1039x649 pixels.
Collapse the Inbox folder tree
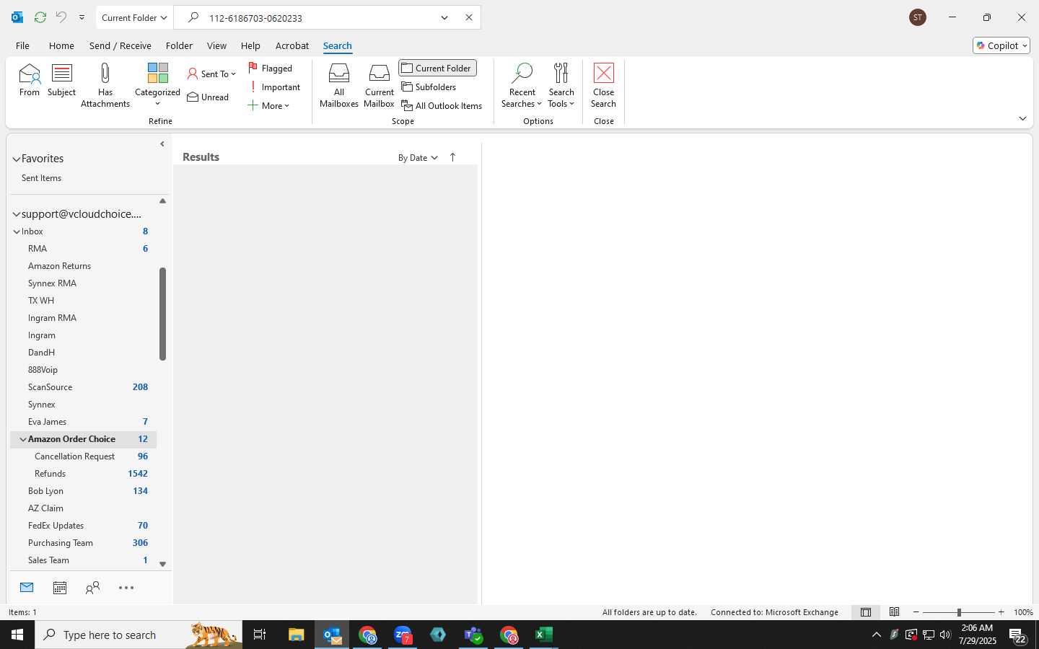tap(17, 231)
